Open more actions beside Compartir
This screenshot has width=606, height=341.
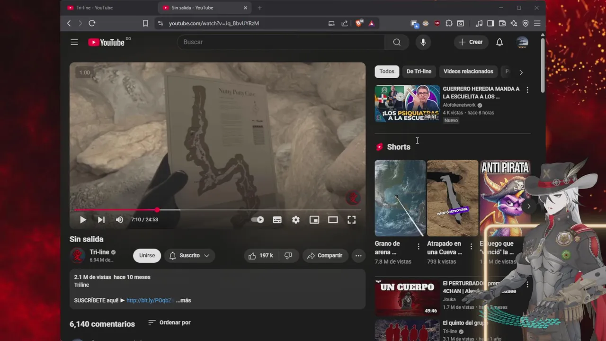tap(358, 255)
